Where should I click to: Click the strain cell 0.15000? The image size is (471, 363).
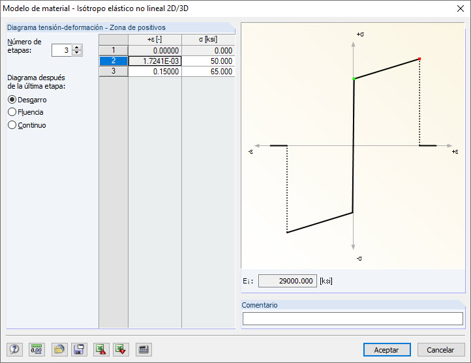(155, 72)
